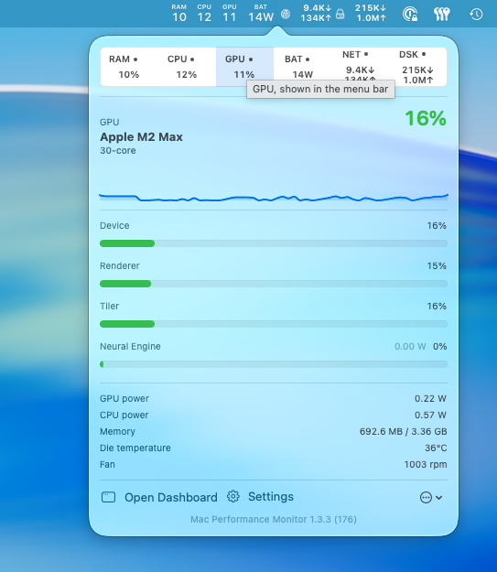Switch to the NET tab

coord(360,67)
